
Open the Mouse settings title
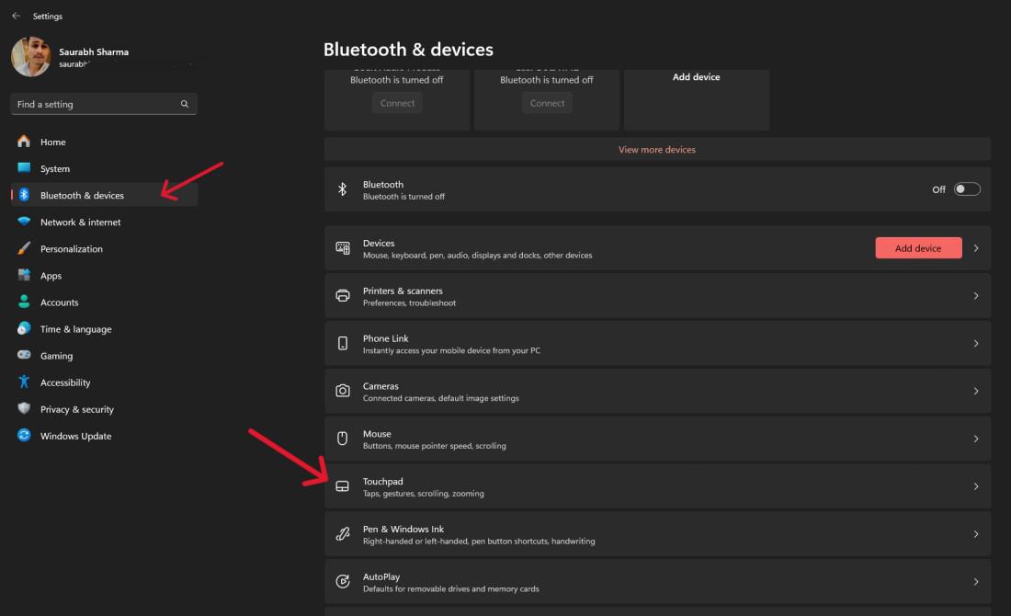coord(377,433)
